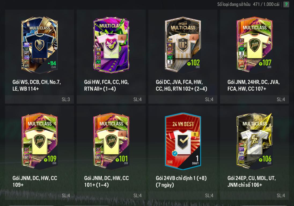Viewport: 294px width, 206px height.
Task: Open the Decade Multi Class 102 OVR card
Action: tap(183, 45)
